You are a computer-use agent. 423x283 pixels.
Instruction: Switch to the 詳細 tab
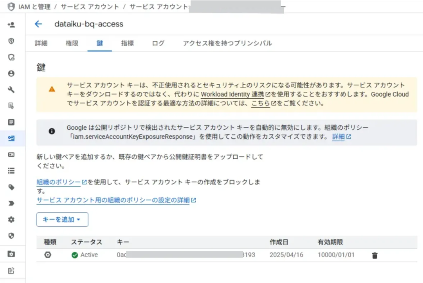(41, 43)
